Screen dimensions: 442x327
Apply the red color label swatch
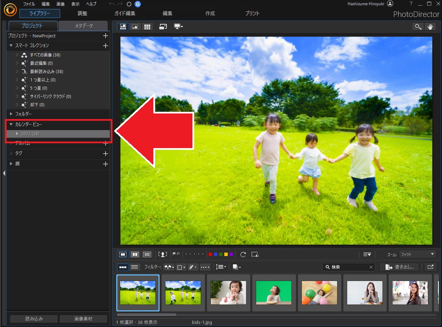(210, 254)
